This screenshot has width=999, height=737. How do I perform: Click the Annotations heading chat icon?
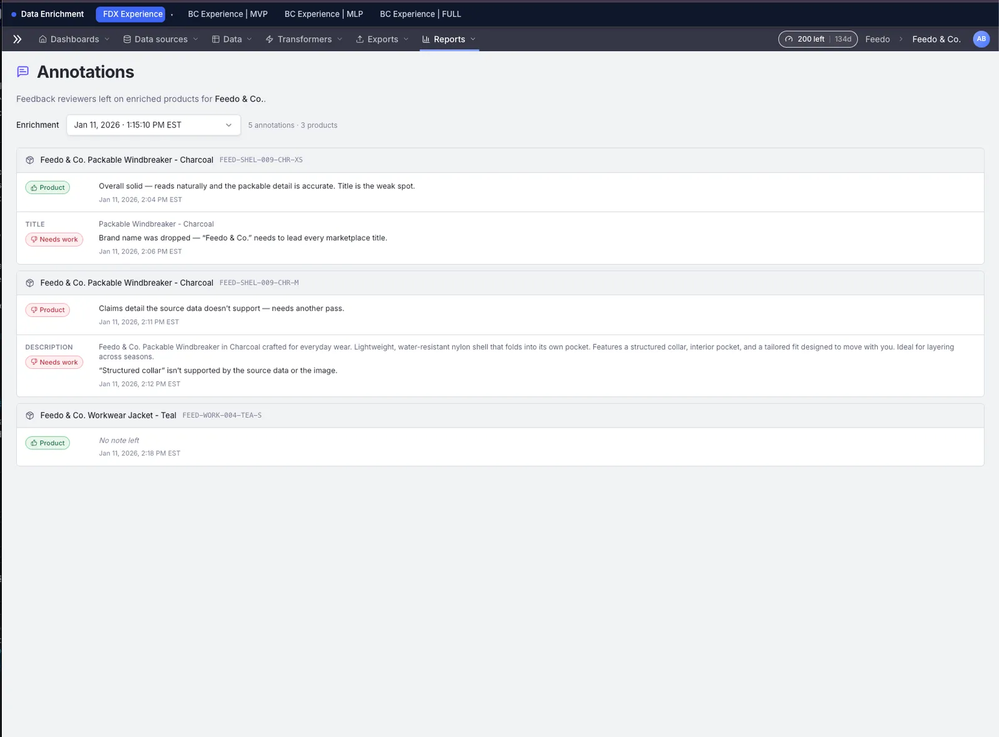pyautogui.click(x=23, y=72)
